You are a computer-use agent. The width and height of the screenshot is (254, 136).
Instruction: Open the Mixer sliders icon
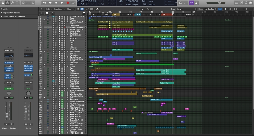coord(28,3)
